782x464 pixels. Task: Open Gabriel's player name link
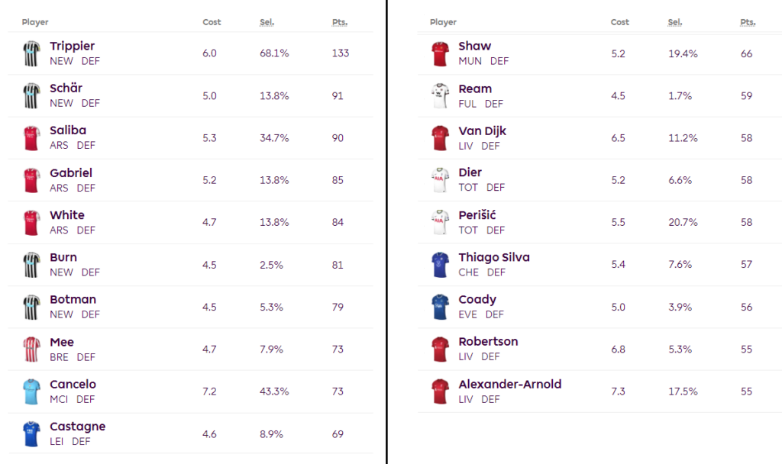coord(71,173)
